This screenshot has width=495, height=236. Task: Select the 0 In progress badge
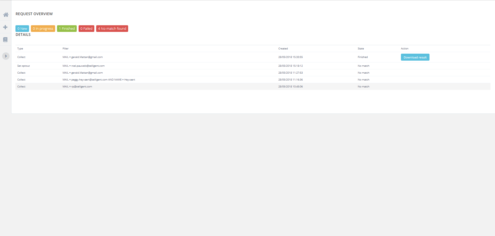click(x=43, y=29)
